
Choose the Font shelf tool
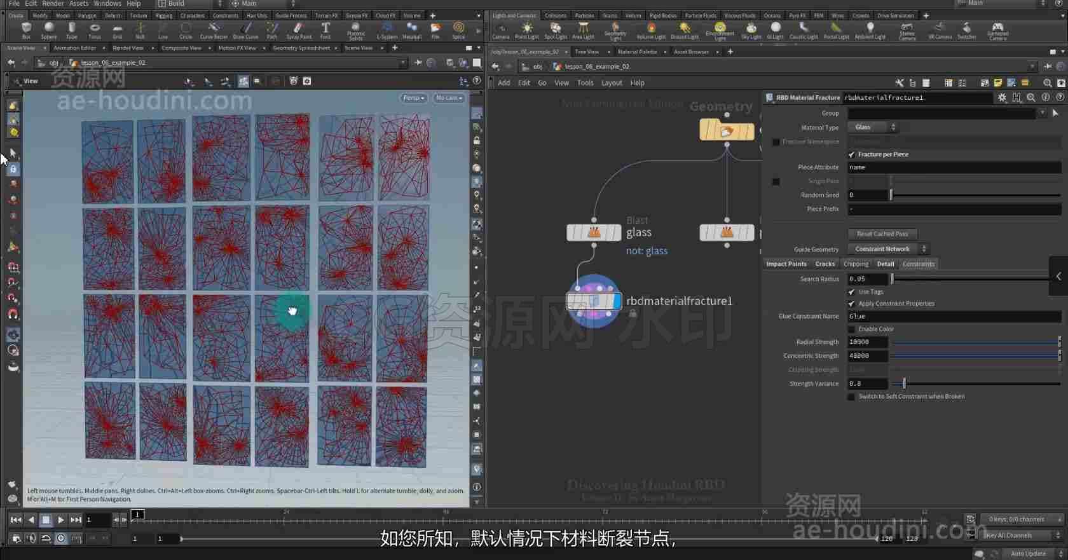325,31
